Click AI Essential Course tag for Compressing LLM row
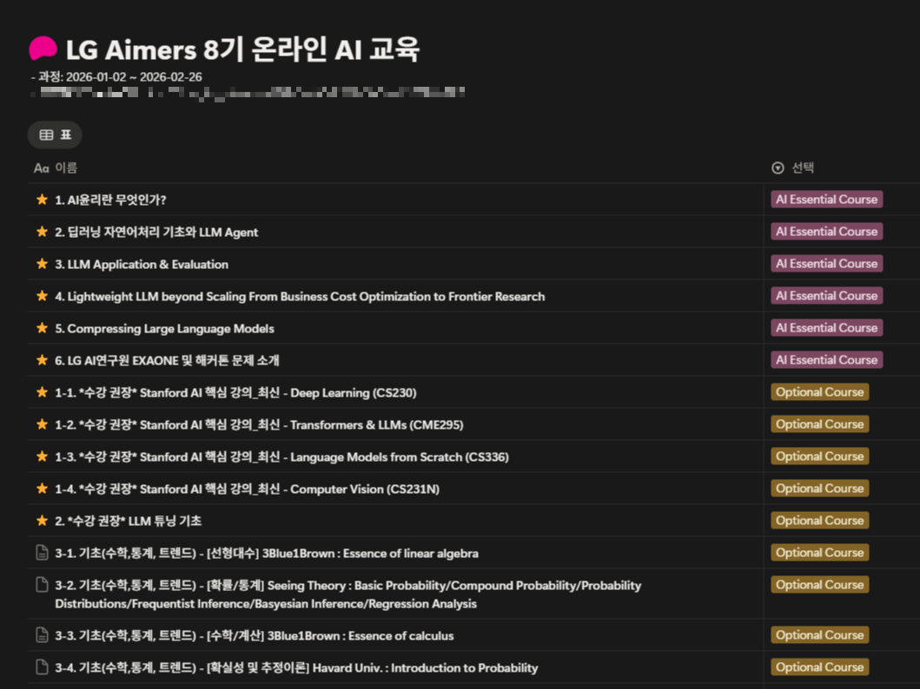920x689 pixels. point(827,328)
